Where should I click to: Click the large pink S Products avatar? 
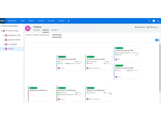click(28, 28)
